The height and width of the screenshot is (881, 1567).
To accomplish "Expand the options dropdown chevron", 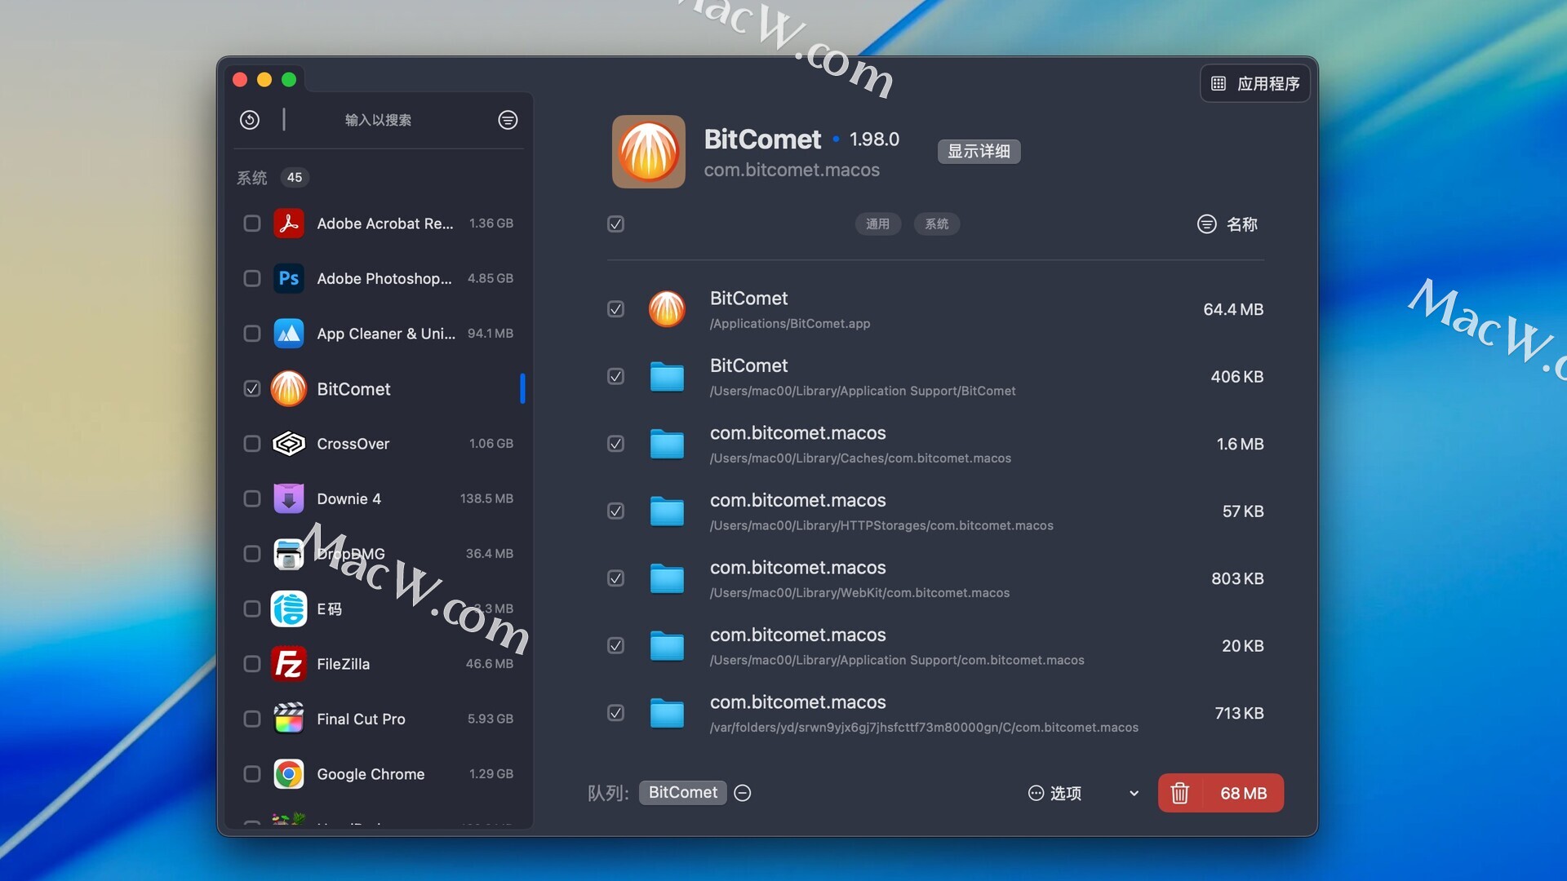I will point(1134,793).
